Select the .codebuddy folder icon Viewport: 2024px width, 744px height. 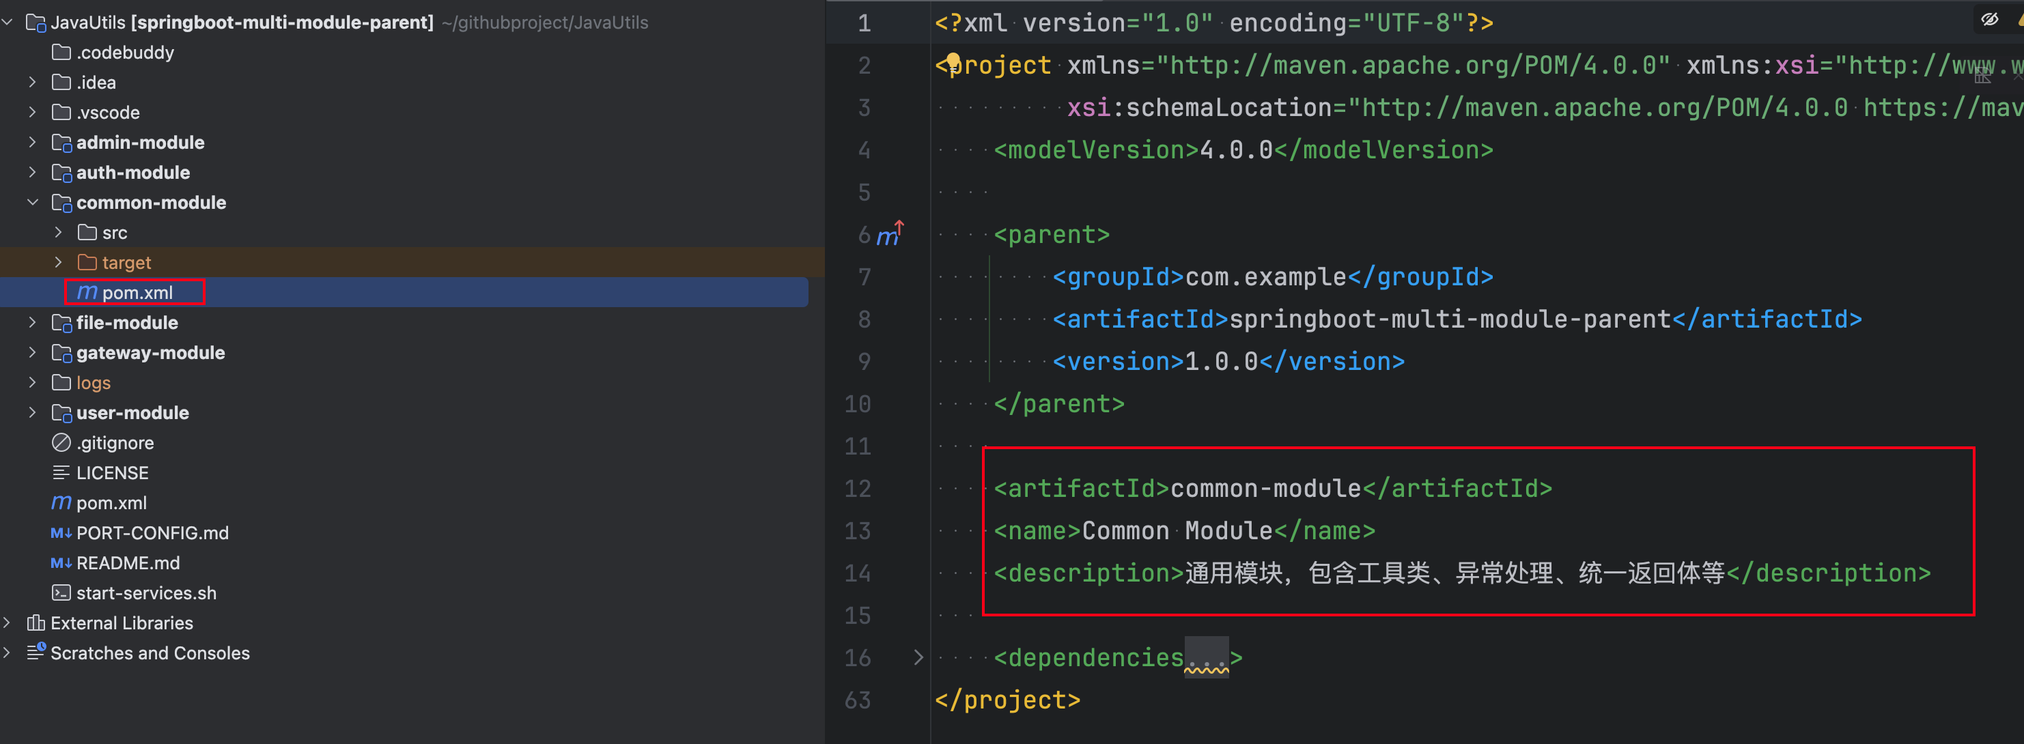(x=61, y=52)
